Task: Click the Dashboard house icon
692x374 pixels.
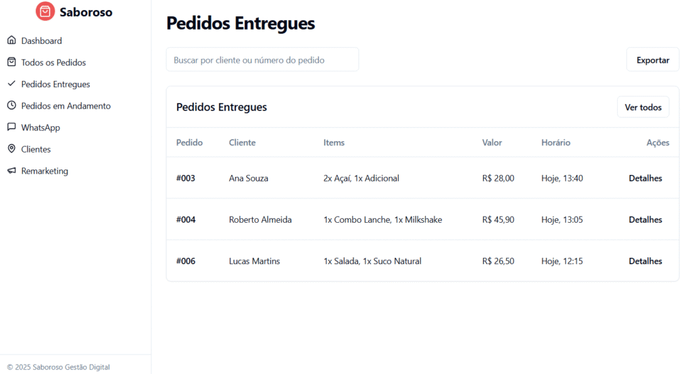Action: tap(11, 41)
